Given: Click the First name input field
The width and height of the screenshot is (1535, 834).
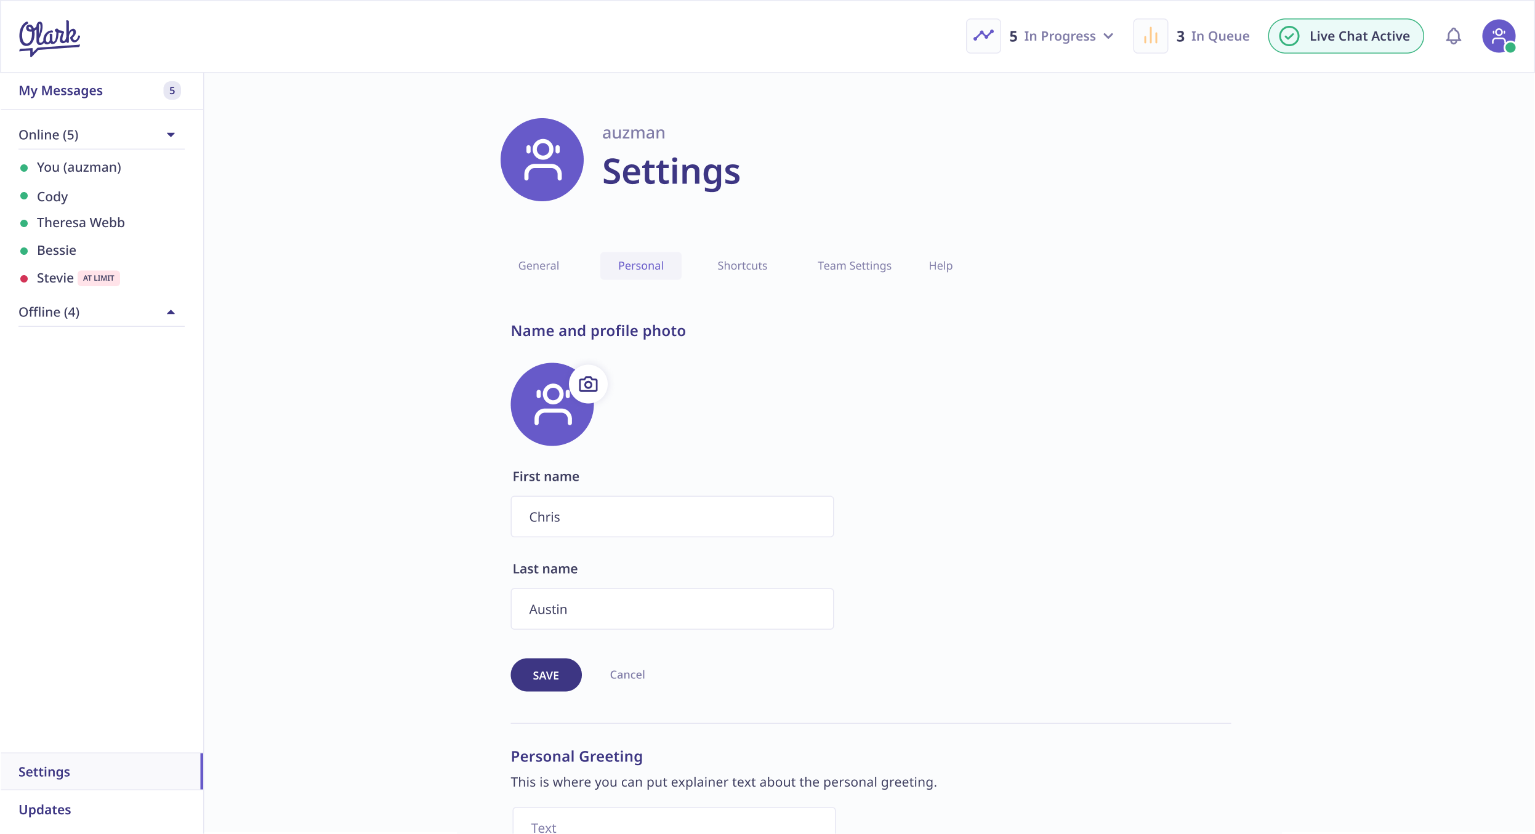Looking at the screenshot, I should [x=672, y=516].
